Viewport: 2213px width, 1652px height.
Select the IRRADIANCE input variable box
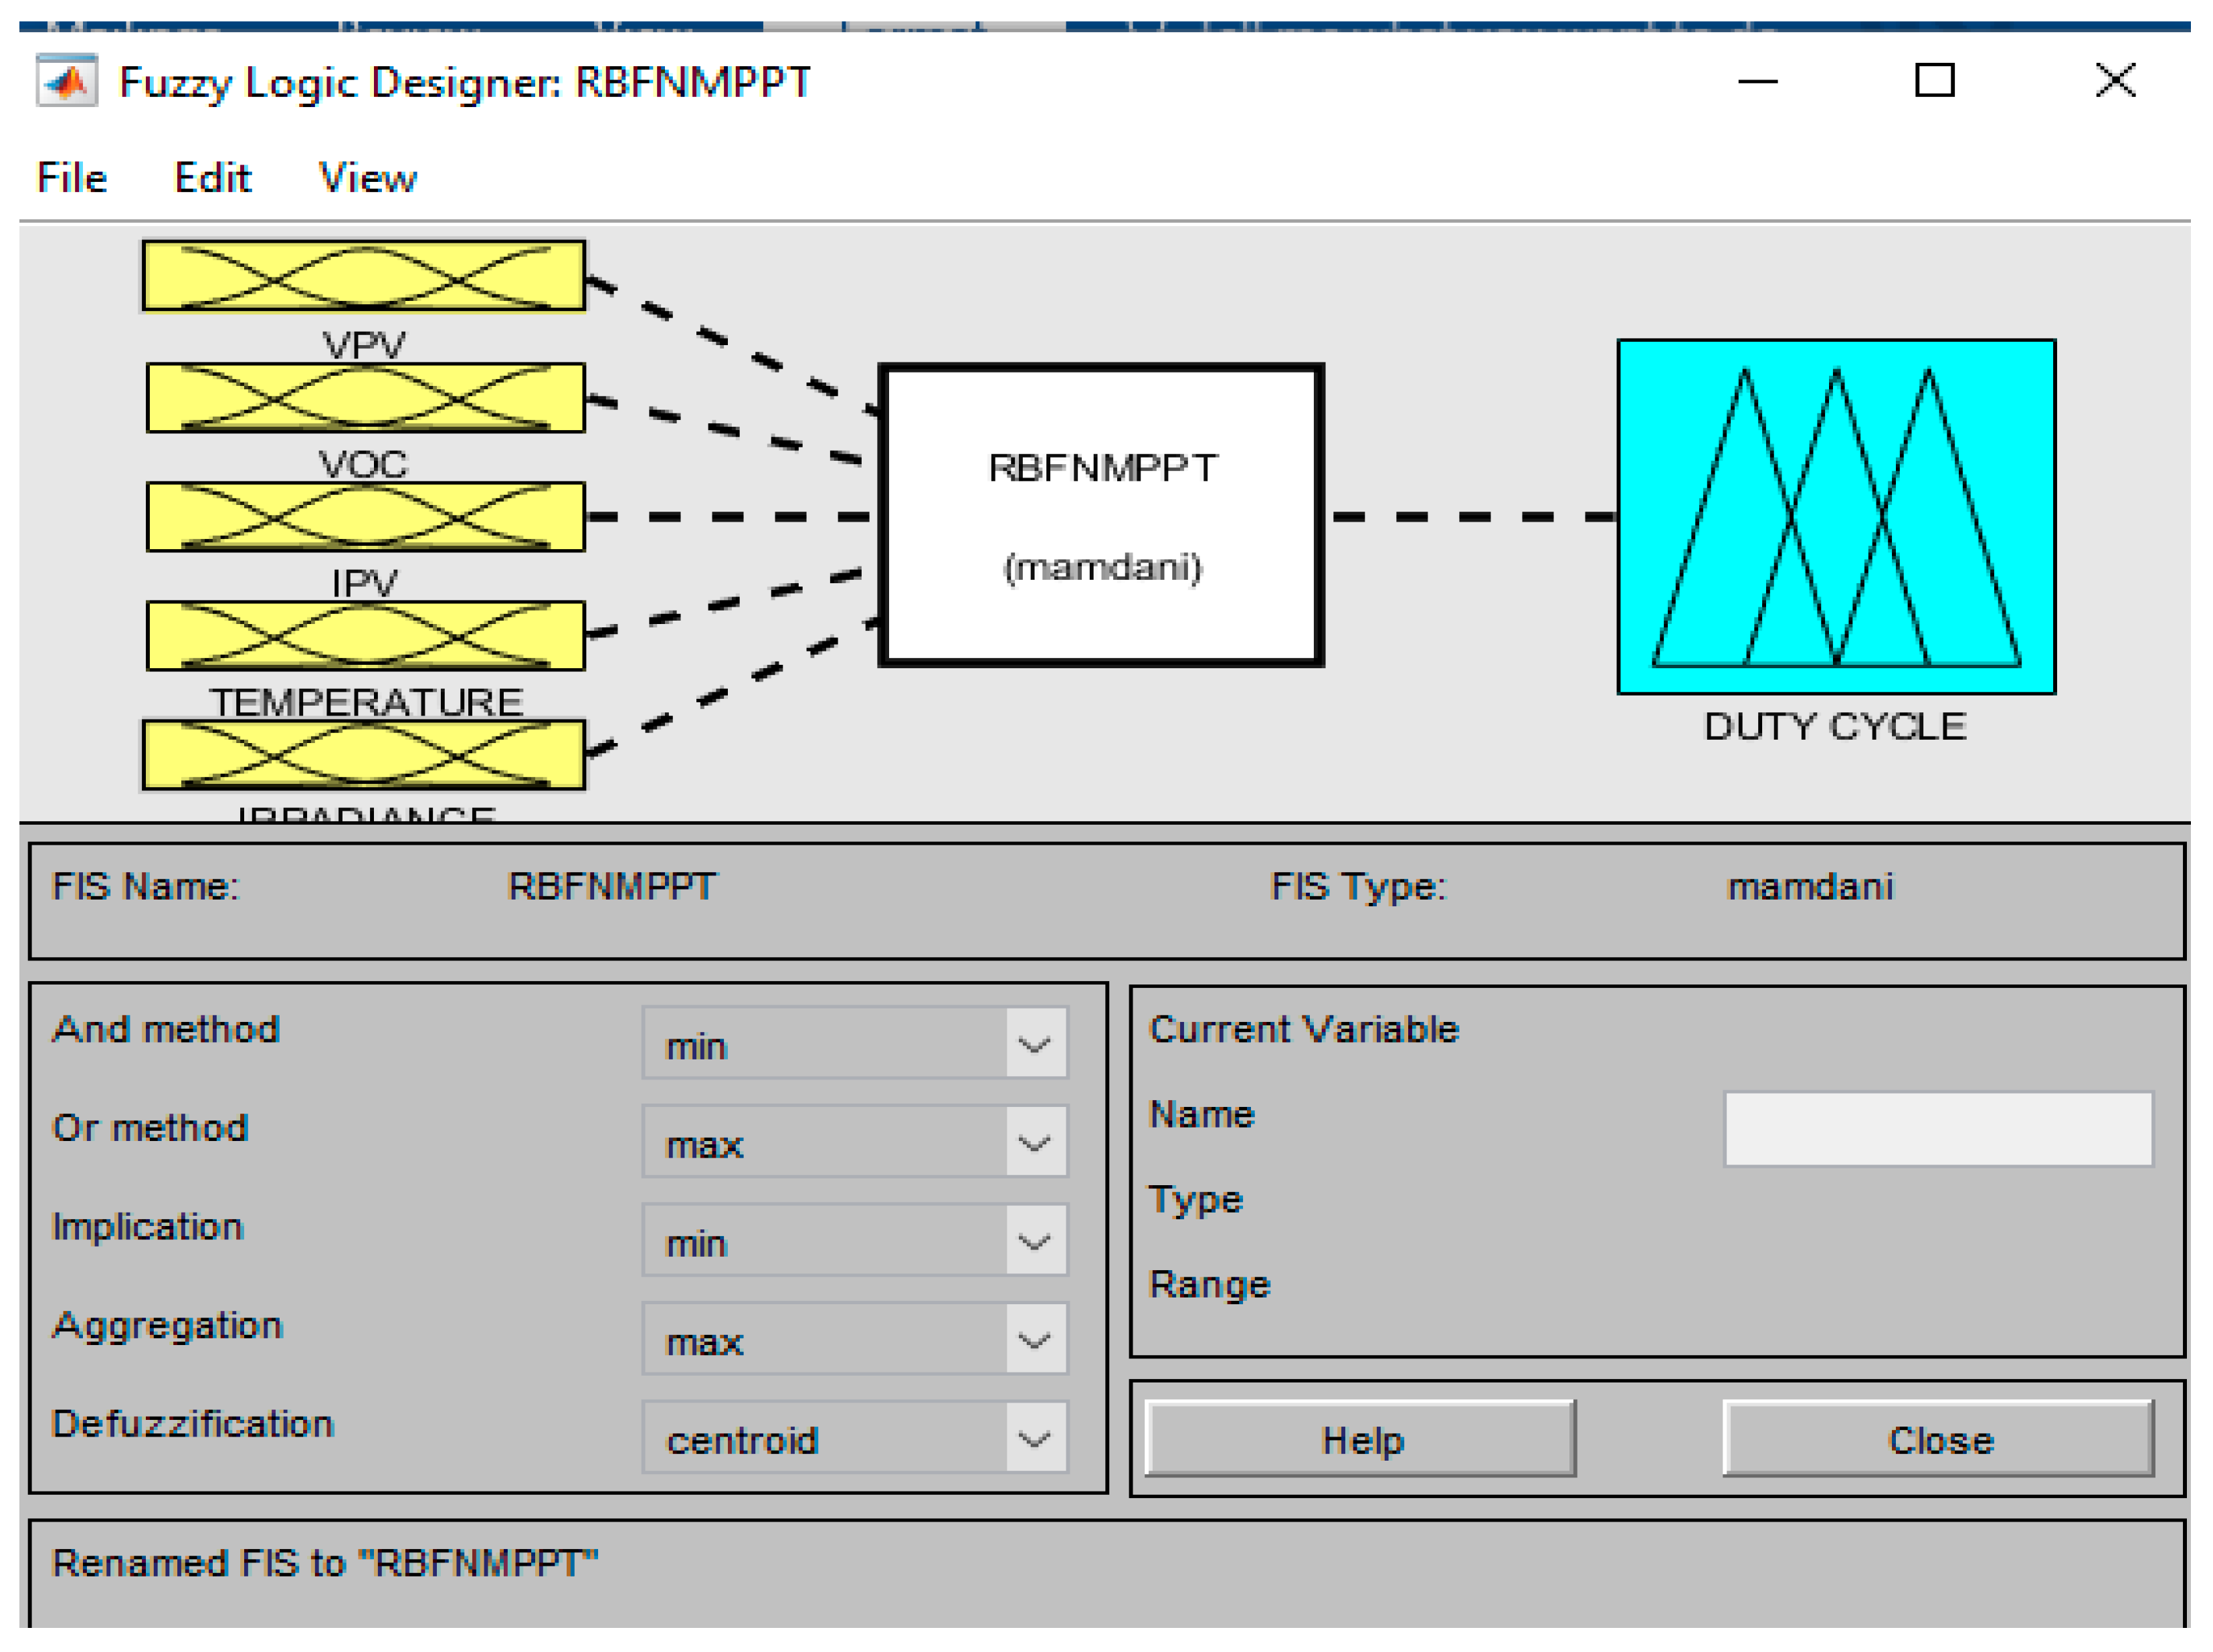pos(363,755)
